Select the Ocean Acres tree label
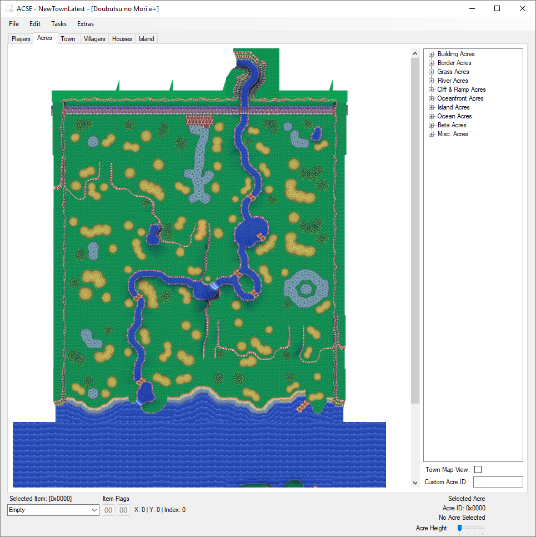The height and width of the screenshot is (537, 536). point(454,116)
